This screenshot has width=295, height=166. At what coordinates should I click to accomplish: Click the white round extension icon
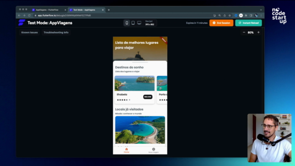click(241, 15)
